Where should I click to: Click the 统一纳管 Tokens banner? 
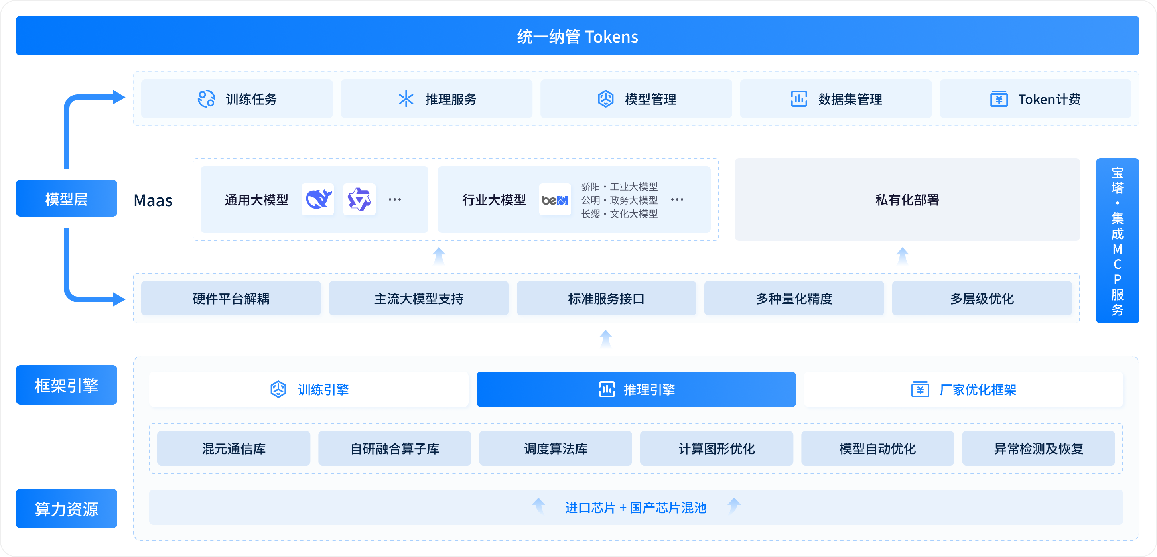click(x=577, y=36)
